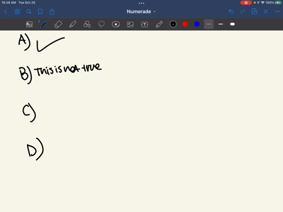Open the Elements sticker tool
The width and height of the screenshot is (283, 212).
(x=116, y=24)
